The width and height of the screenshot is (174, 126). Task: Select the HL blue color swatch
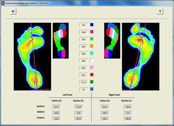pos(92,25)
